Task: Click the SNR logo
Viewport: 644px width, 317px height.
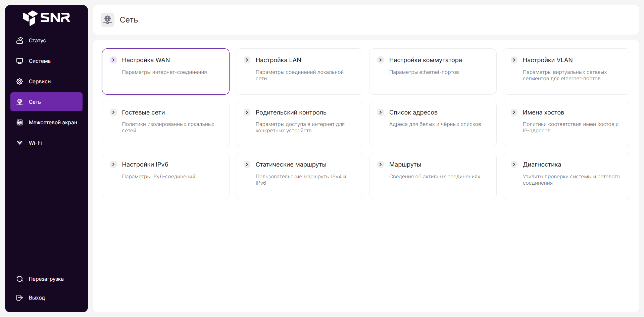Action: (46, 18)
